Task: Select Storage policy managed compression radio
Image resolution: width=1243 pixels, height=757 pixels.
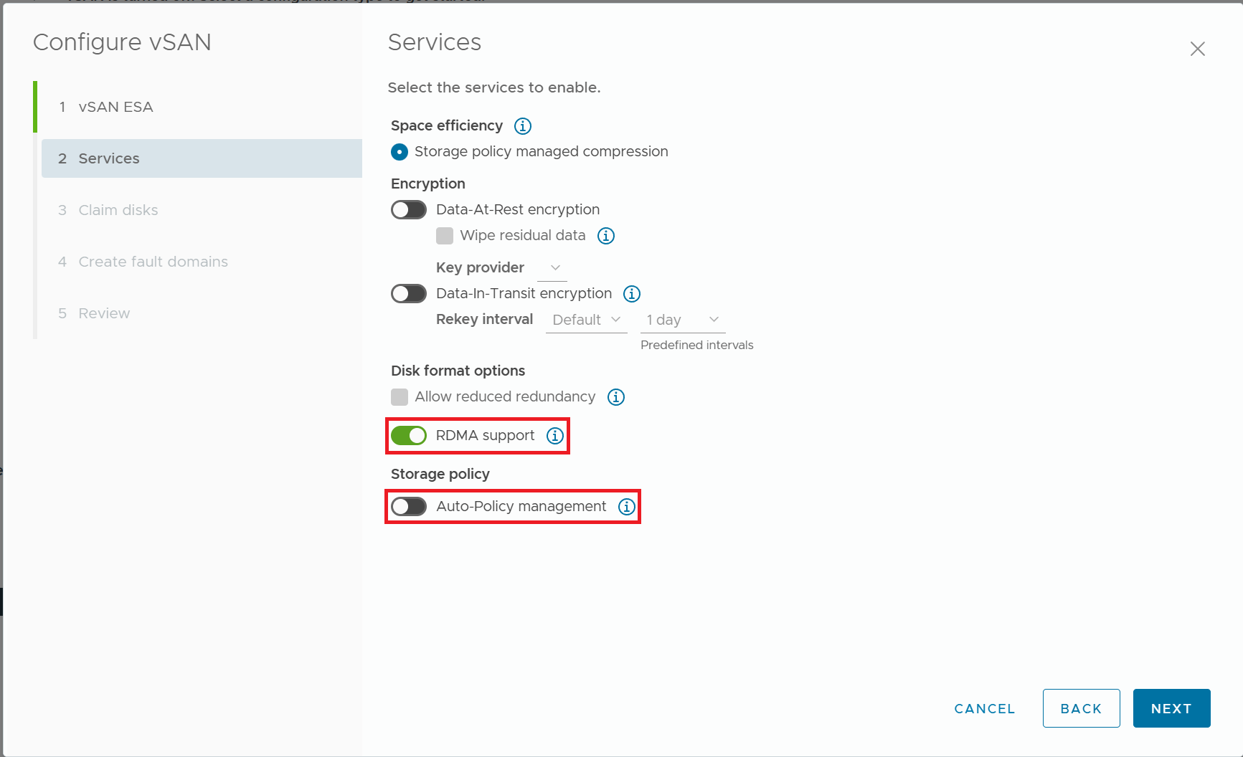Action: tap(400, 152)
